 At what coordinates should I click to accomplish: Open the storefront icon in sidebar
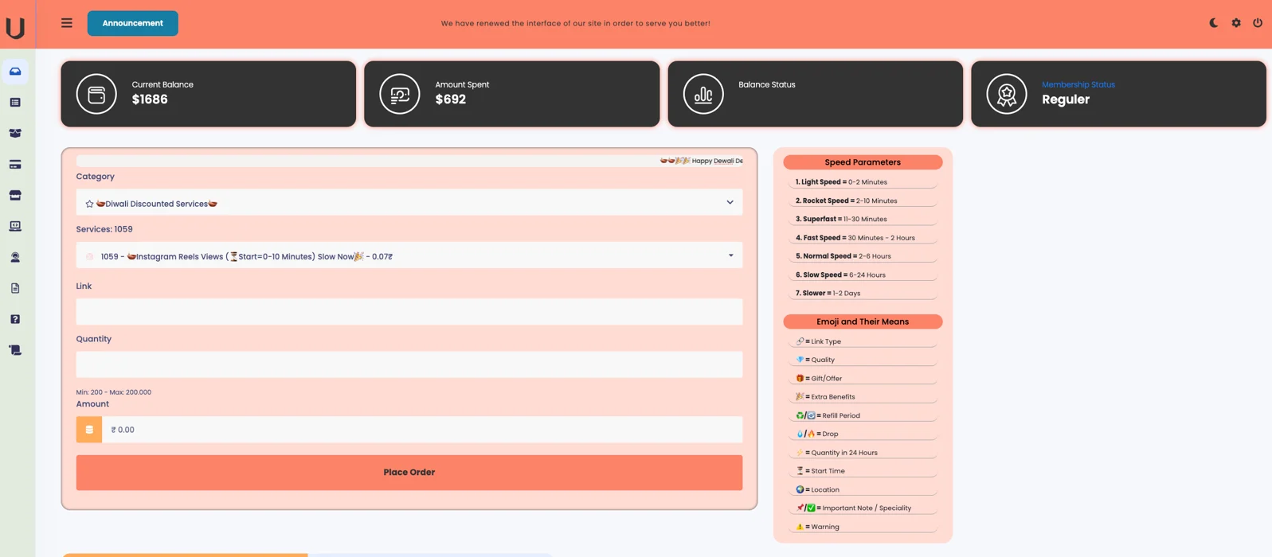(x=15, y=196)
